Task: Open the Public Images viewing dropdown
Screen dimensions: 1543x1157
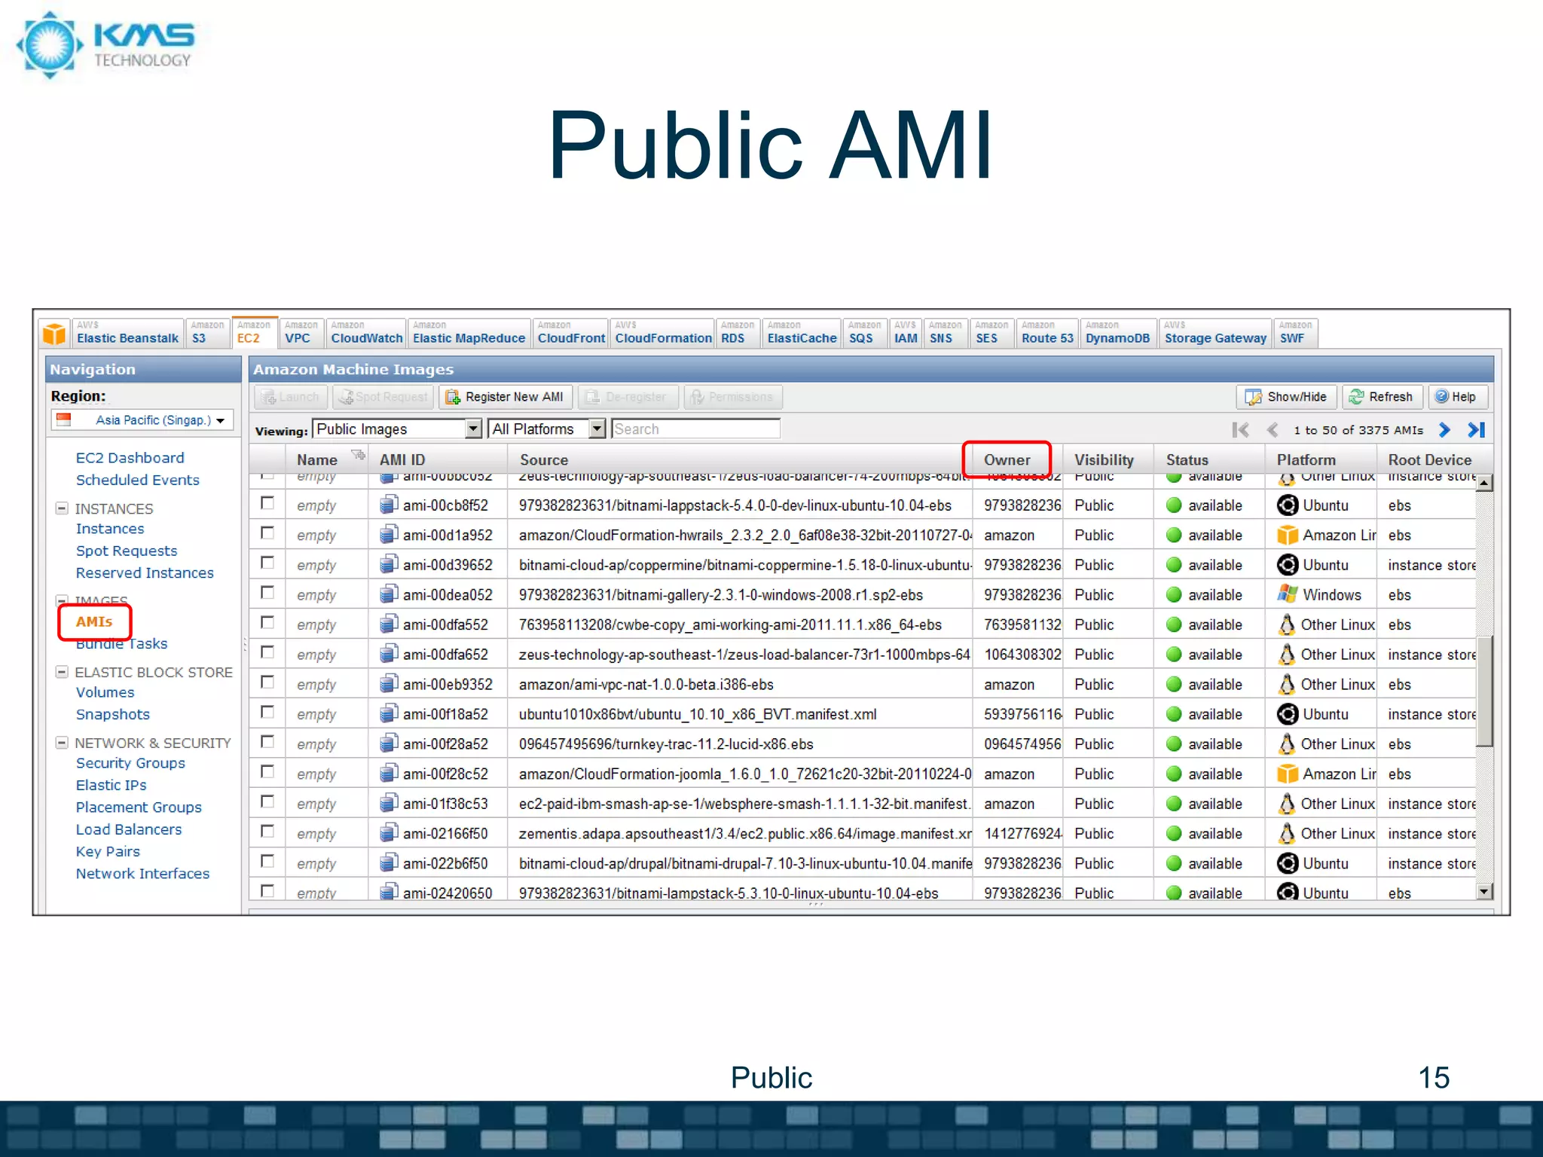Action: coord(397,429)
